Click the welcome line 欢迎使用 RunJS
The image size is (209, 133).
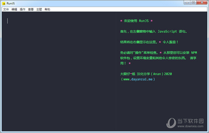pyautogui.click(x=136, y=21)
